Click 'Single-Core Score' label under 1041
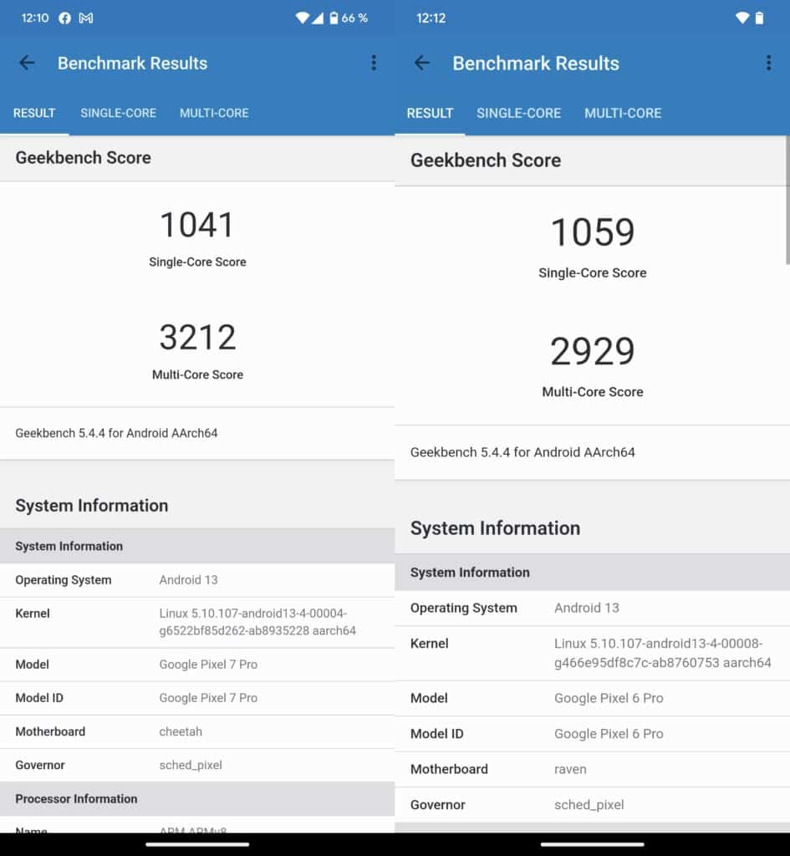Image resolution: width=790 pixels, height=856 pixels. coord(197,262)
